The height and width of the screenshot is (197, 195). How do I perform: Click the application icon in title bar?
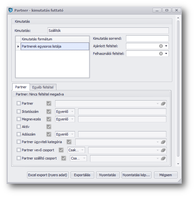[10, 10]
